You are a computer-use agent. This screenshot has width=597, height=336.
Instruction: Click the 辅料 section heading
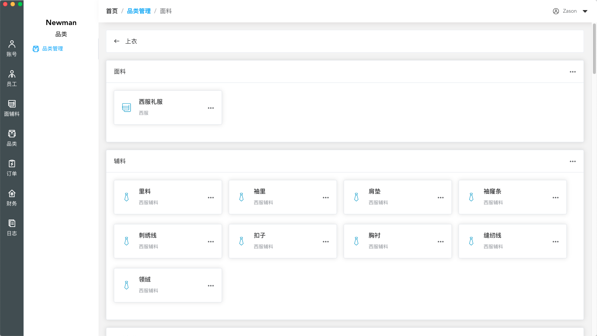point(120,161)
